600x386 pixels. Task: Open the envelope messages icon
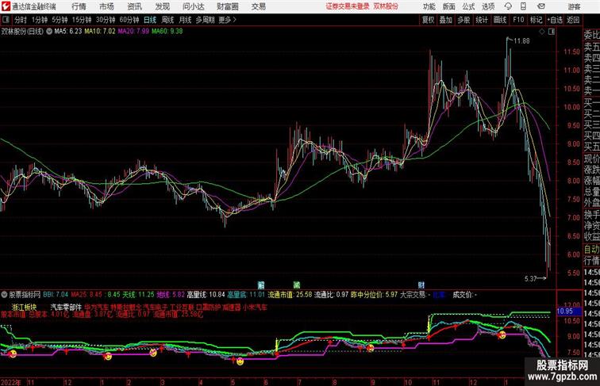[x=540, y=6]
